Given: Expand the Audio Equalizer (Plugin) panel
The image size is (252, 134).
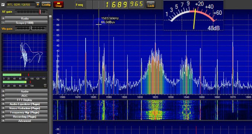Looking at the screenshot, I should point(25,104).
